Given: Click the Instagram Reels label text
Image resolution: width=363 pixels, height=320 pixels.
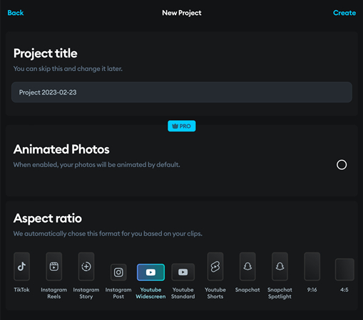Looking at the screenshot, I should pos(54,293).
